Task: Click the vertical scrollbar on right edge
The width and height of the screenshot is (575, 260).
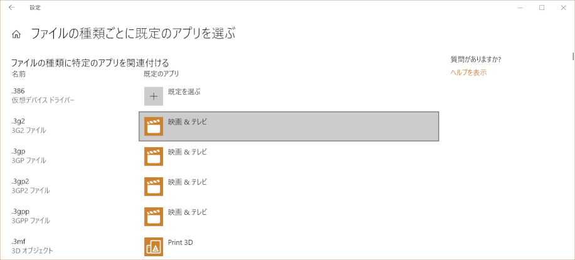Action: pyautogui.click(x=573, y=56)
